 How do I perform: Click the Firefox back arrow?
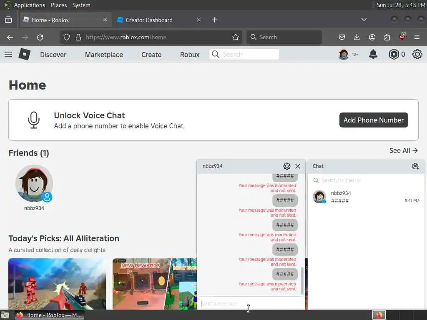tap(10, 37)
